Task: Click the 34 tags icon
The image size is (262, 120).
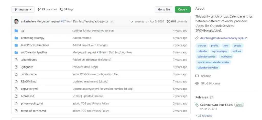Action: 62,9
